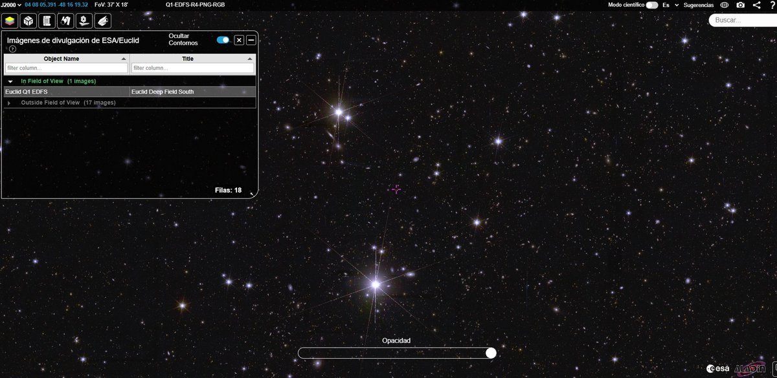This screenshot has width=777, height=378.
Task: Select the cube view tool in the toolbar
Action: coord(28,21)
